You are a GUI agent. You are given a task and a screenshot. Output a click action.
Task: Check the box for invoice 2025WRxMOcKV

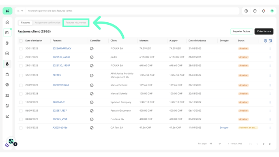tap(21, 49)
